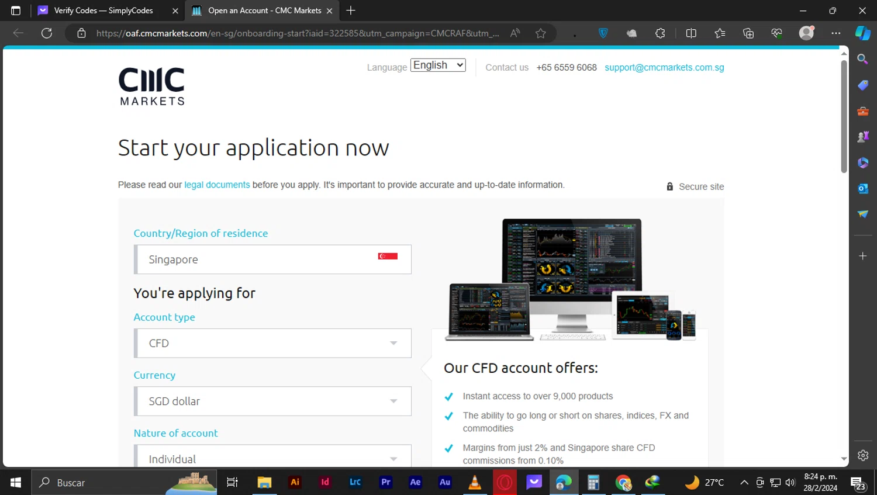Add a sidebar app with plus icon
This screenshot has width=877, height=495.
(862, 256)
